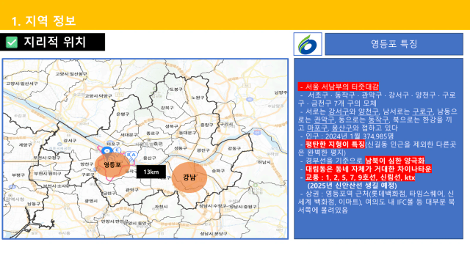Click the orange 강남 circle on the map
Screen dimensions: 470x264
tap(189, 177)
